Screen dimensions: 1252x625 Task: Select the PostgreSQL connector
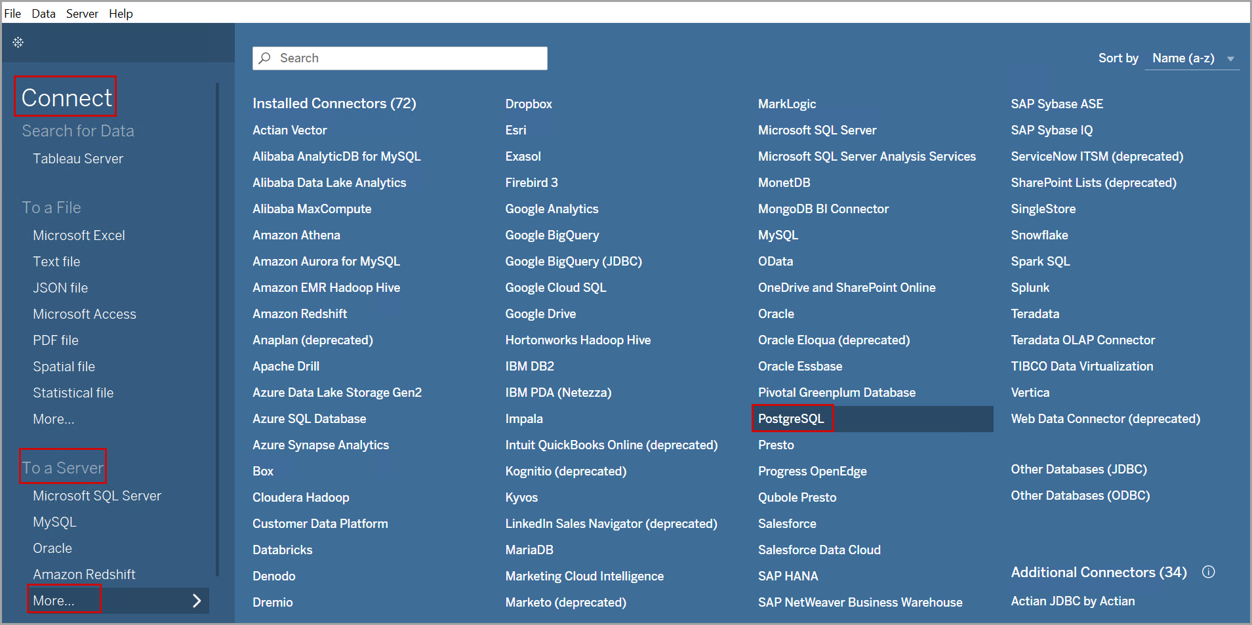pos(791,418)
